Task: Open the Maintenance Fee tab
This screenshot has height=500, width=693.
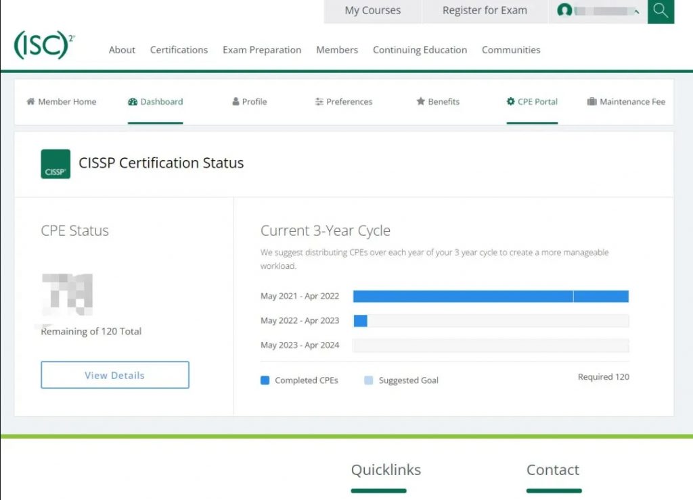Action: click(626, 102)
